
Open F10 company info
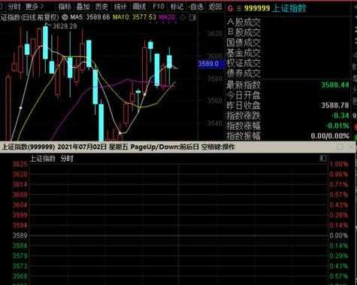pos(159,6)
